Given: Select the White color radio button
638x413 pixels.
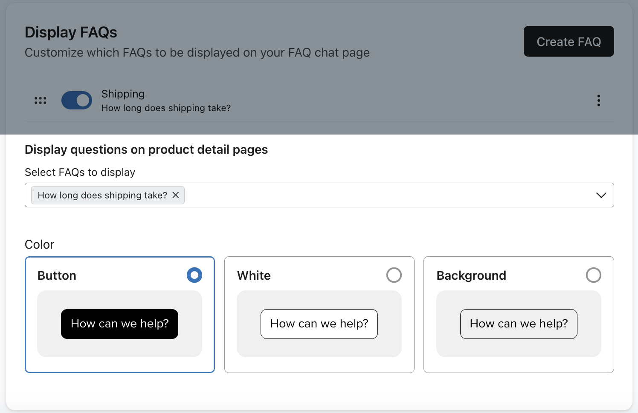Looking at the screenshot, I should point(394,275).
